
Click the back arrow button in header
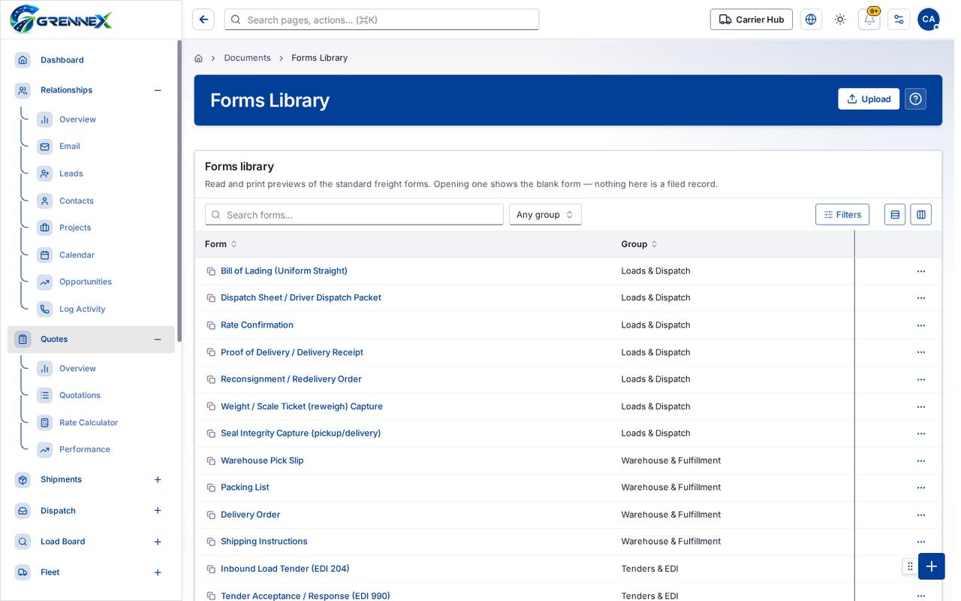click(x=203, y=20)
